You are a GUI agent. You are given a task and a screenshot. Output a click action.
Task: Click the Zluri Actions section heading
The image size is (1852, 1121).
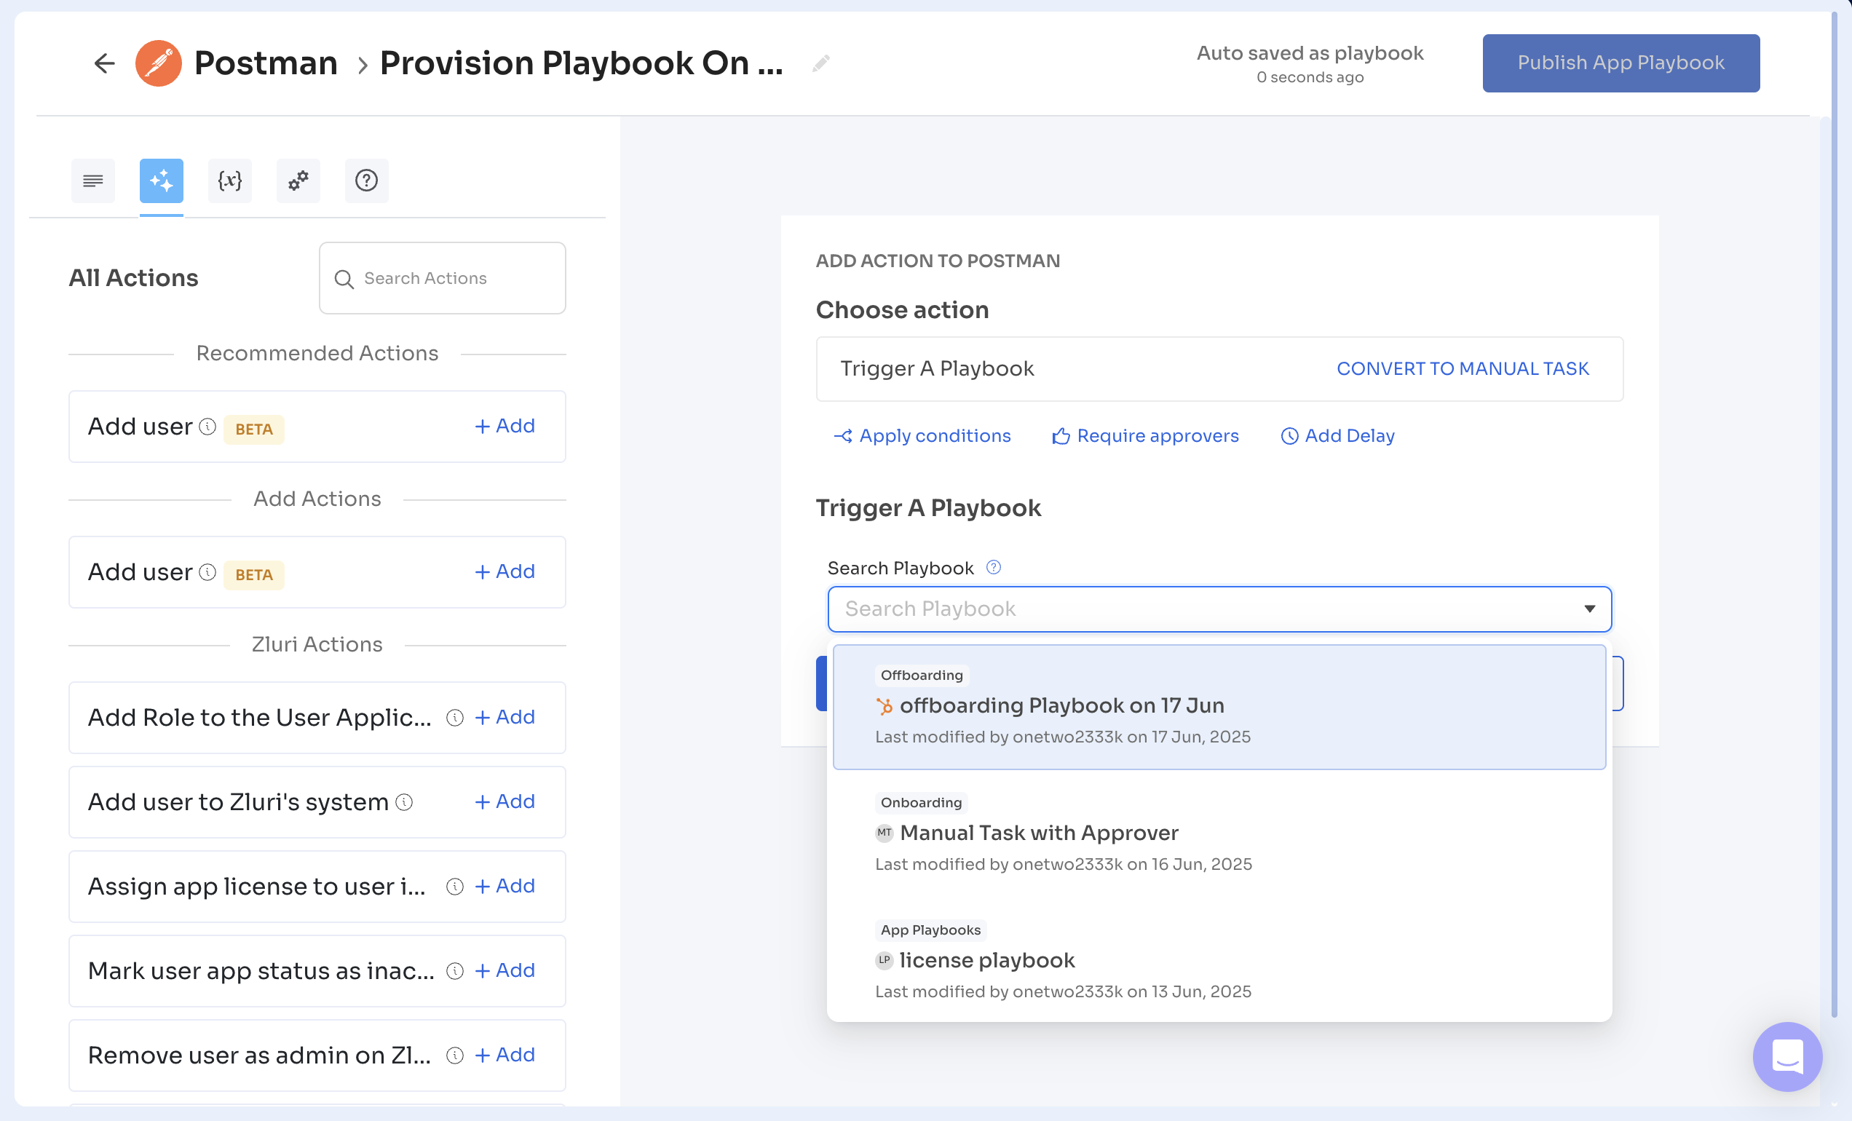[317, 645]
